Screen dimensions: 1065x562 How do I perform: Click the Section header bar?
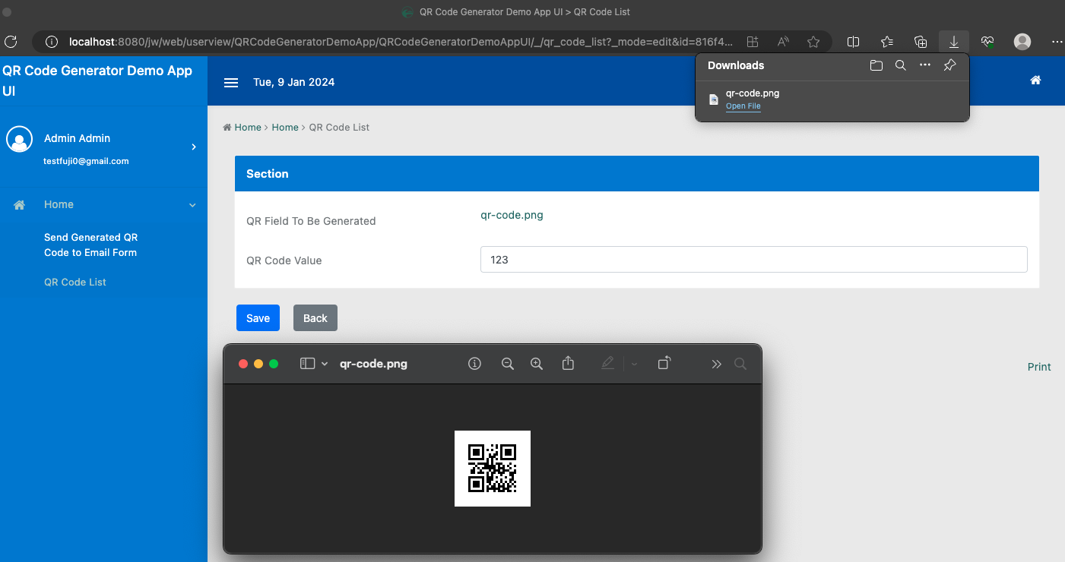click(637, 174)
